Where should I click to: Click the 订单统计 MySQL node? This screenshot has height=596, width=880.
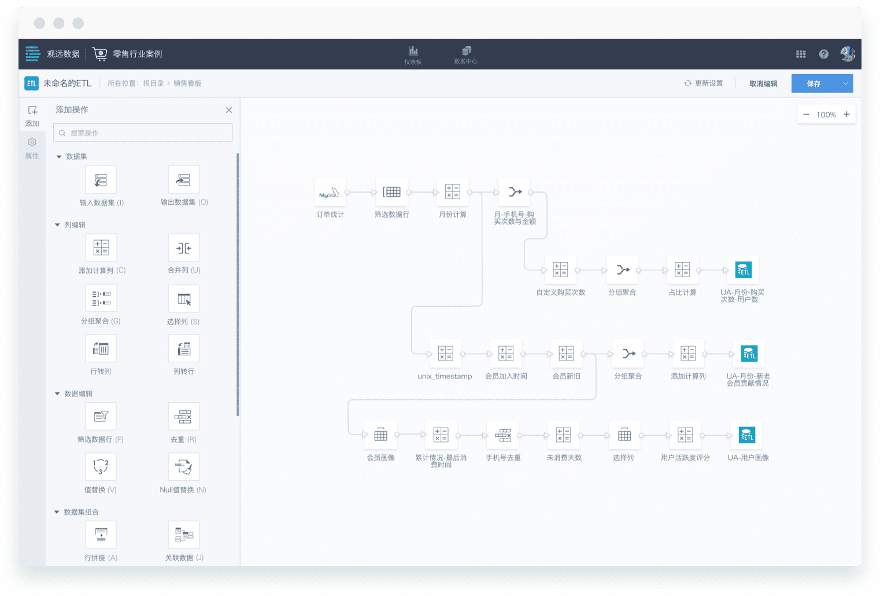click(330, 192)
